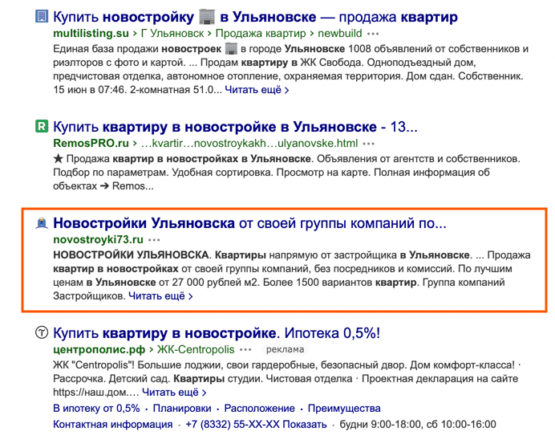Open 'В ипотеку от 0,5%' sitelink

[96, 408]
